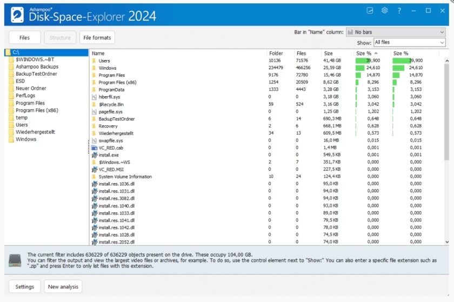Click the install.res.1036.dll file icon
The width and height of the screenshot is (454, 302).
click(x=94, y=184)
